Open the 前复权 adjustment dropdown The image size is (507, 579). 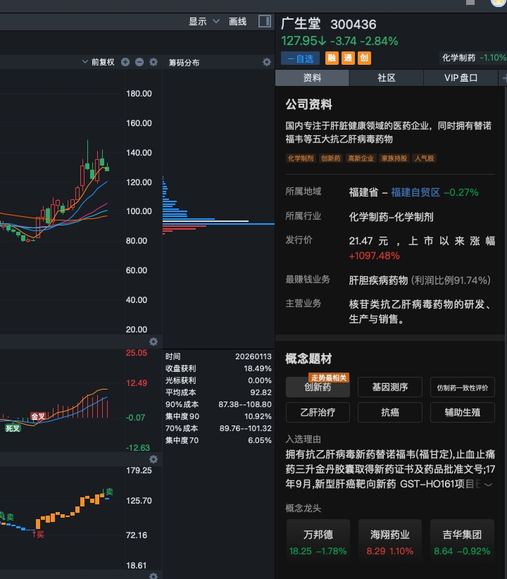[98, 62]
